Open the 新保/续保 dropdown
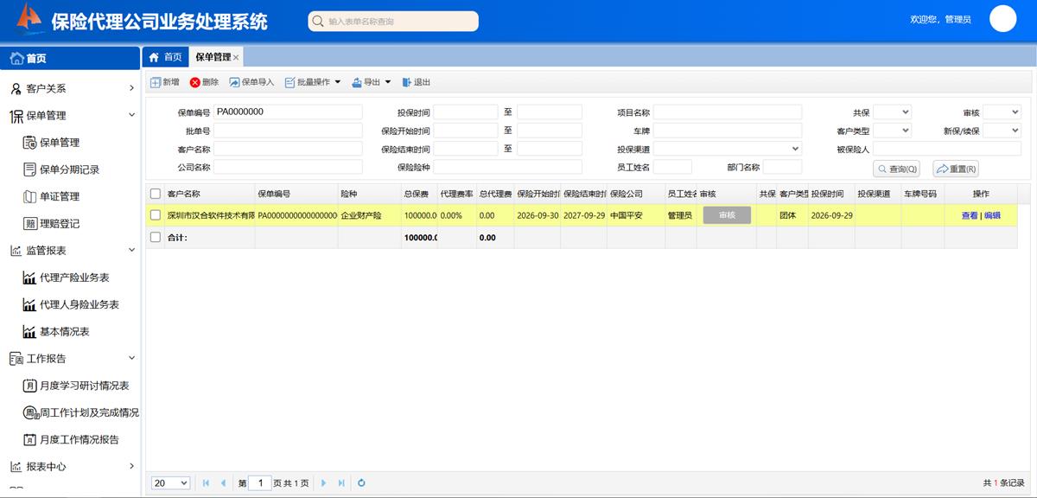The height and width of the screenshot is (498, 1037). coord(1002,131)
